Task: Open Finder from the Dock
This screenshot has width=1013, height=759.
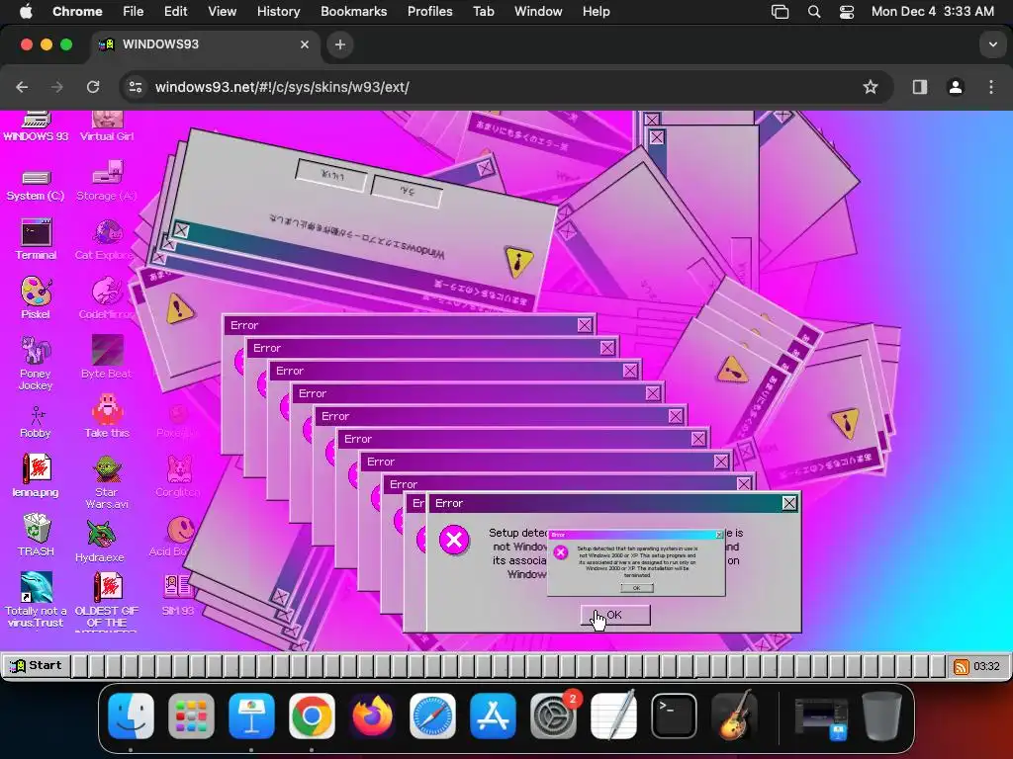Action: (132, 716)
